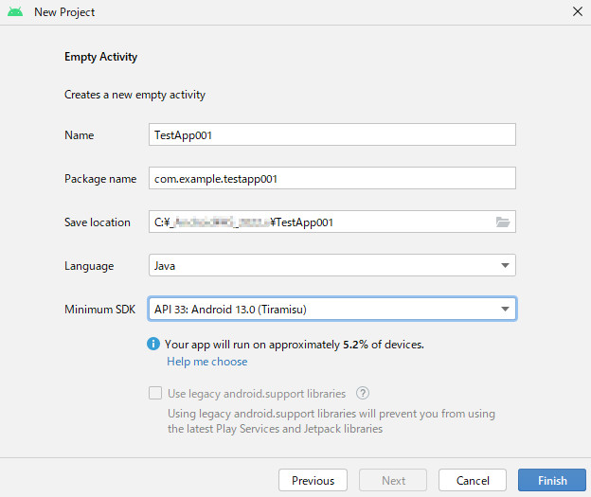Screen dimensions: 591x497
Task: Open the folder browser for Save location
Action: 503,222
